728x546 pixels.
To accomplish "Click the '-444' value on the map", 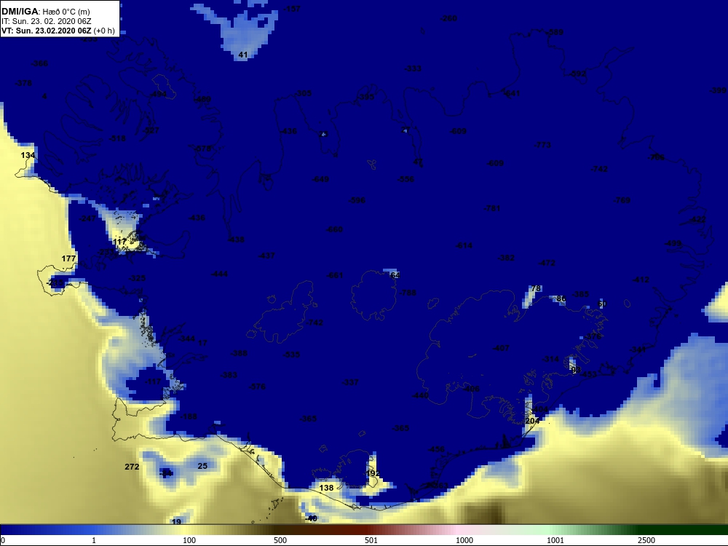I will [219, 274].
